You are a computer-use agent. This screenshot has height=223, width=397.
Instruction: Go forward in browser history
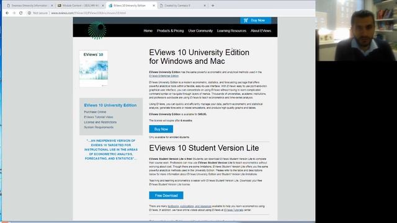(x=14, y=13)
